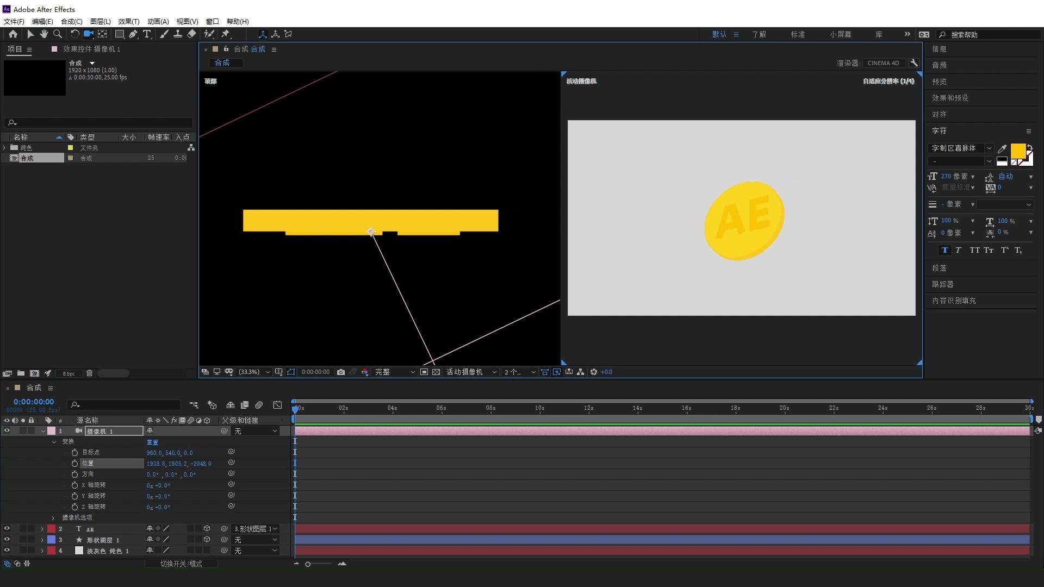Image resolution: width=1044 pixels, height=587 pixels.
Task: Click the 重置 link for transform
Action: click(x=152, y=442)
